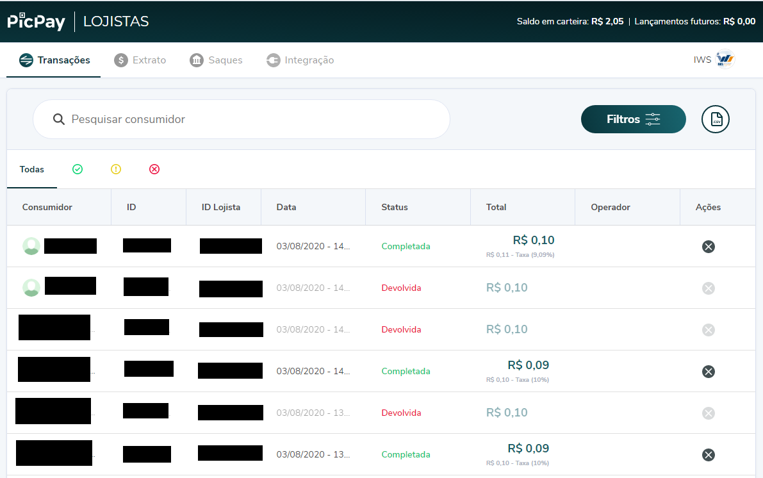Select the Todas filter tab
Viewport: 763px width, 478px height.
[32, 169]
